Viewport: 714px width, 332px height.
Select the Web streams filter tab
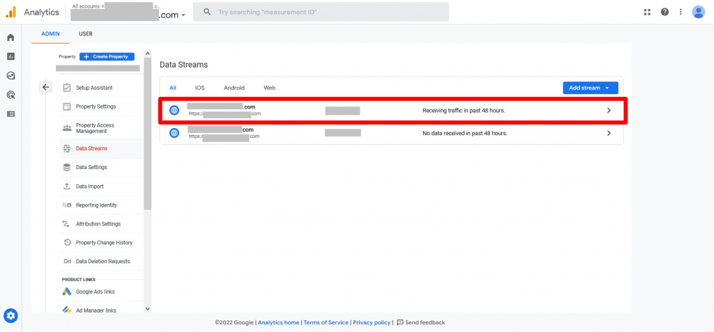point(270,88)
